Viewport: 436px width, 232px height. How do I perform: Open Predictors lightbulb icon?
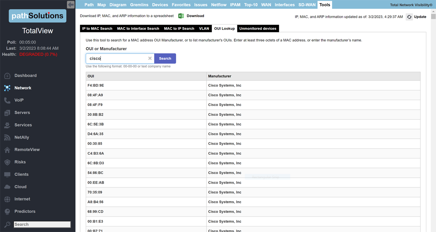[x=7, y=212]
